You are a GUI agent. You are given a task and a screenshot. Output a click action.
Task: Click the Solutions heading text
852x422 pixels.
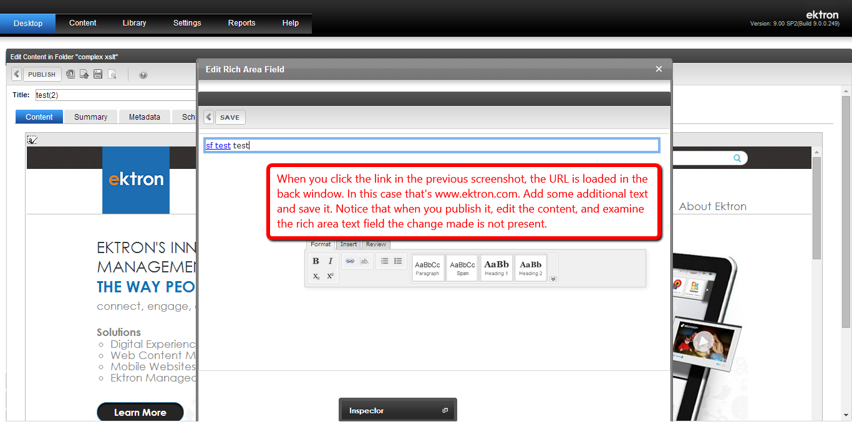(x=119, y=332)
